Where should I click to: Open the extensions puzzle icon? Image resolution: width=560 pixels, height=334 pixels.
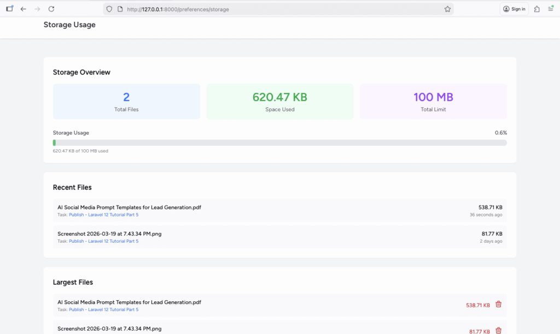tap(537, 9)
